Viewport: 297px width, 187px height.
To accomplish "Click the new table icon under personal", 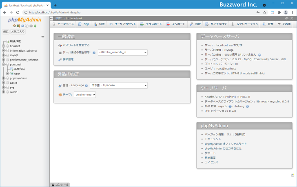I will [12, 69].
